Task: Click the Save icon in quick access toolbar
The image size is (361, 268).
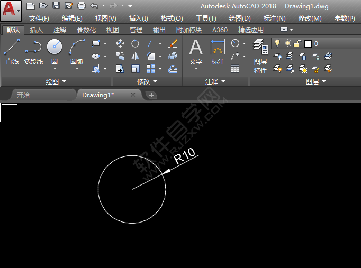Action: point(56,6)
